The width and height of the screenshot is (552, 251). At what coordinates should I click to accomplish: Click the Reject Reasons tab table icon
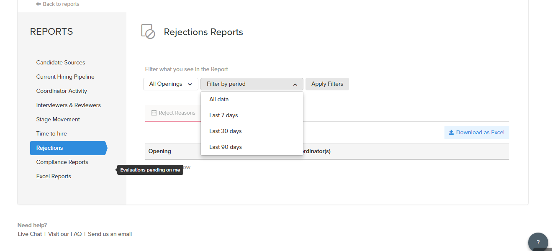154,113
